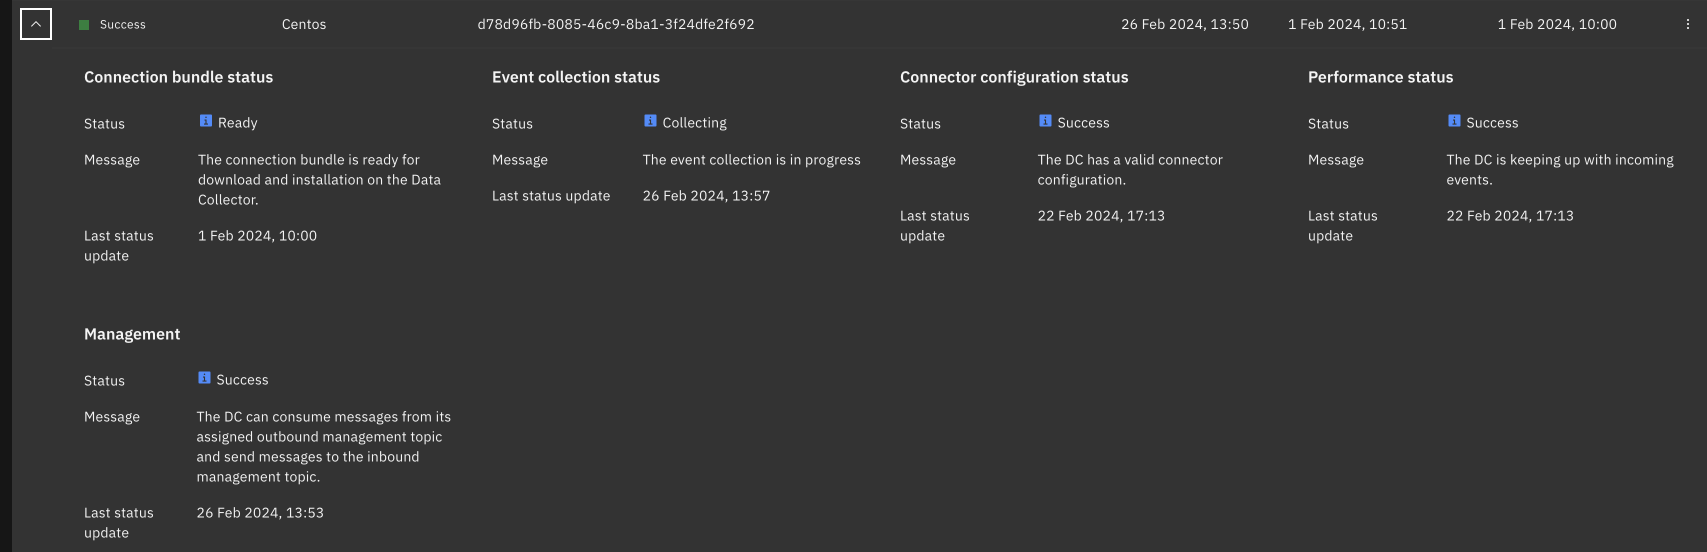Click the Management section heading
This screenshot has width=1707, height=552.
(x=132, y=334)
